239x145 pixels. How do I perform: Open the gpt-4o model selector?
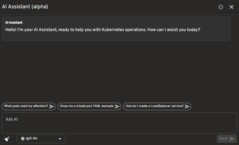pos(41,139)
